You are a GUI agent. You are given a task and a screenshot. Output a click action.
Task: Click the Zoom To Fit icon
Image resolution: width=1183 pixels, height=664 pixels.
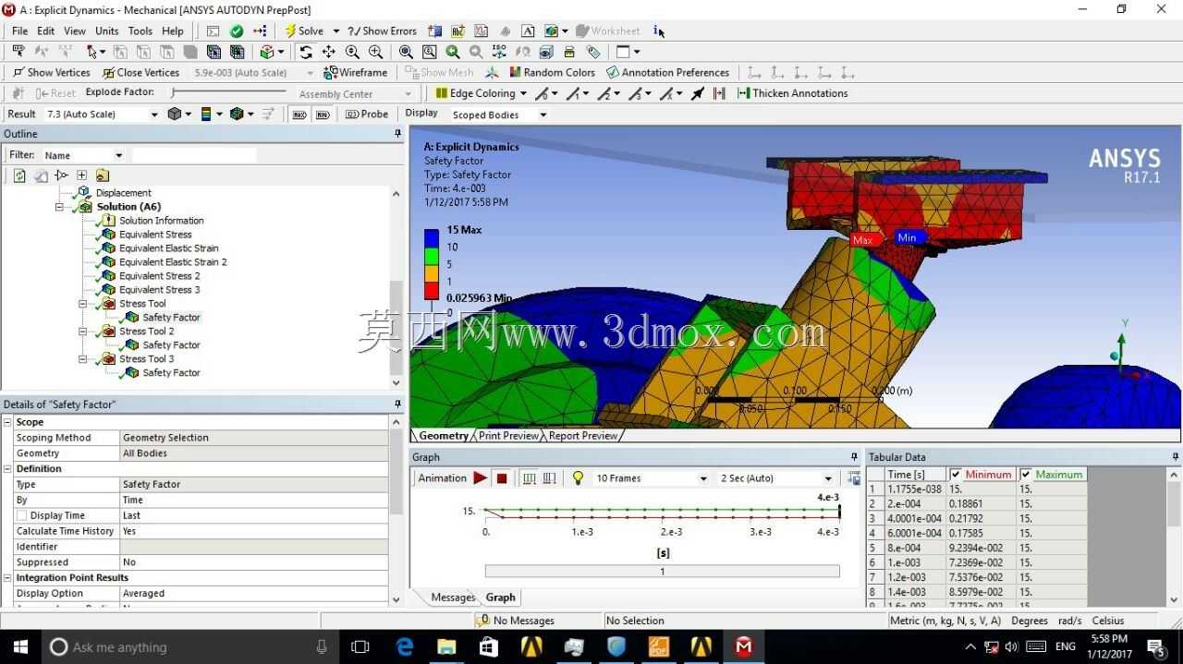click(x=407, y=52)
